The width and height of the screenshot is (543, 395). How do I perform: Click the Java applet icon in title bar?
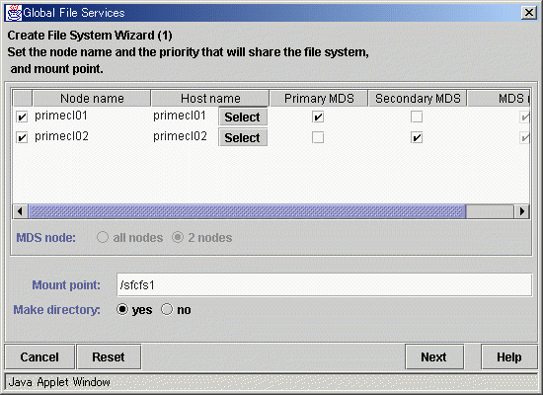[x=14, y=13]
